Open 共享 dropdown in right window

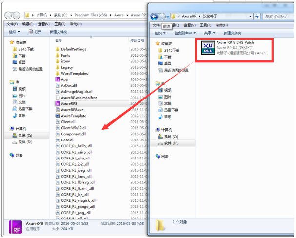[210, 33]
